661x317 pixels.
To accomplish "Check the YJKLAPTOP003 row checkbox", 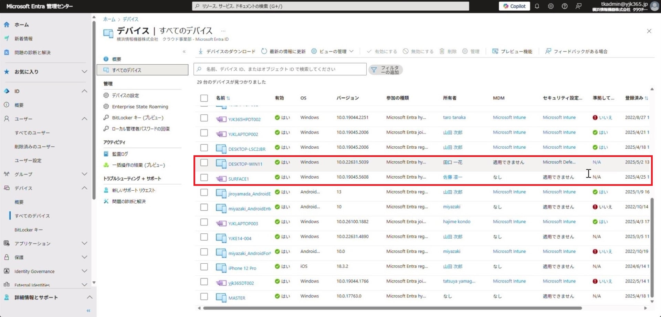I will 204,222.
